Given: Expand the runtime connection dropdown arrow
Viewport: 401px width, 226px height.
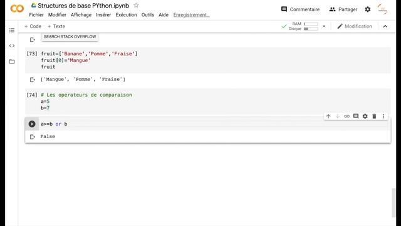Looking at the screenshot, I should pyautogui.click(x=324, y=26).
